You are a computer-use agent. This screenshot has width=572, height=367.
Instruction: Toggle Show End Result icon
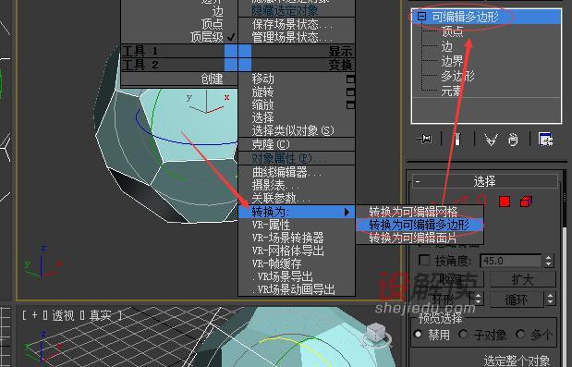tap(457, 140)
